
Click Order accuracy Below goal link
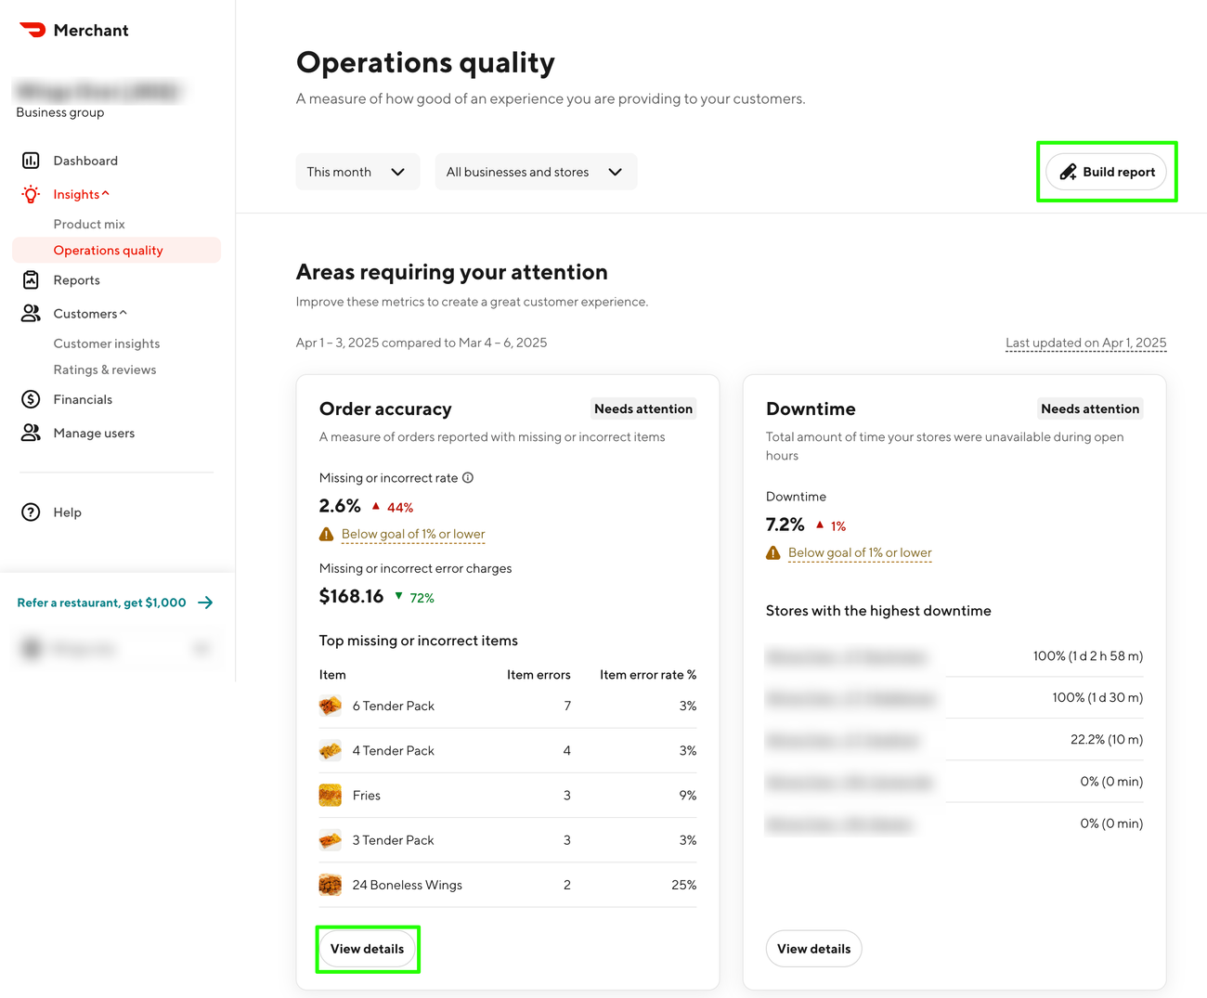point(413,534)
